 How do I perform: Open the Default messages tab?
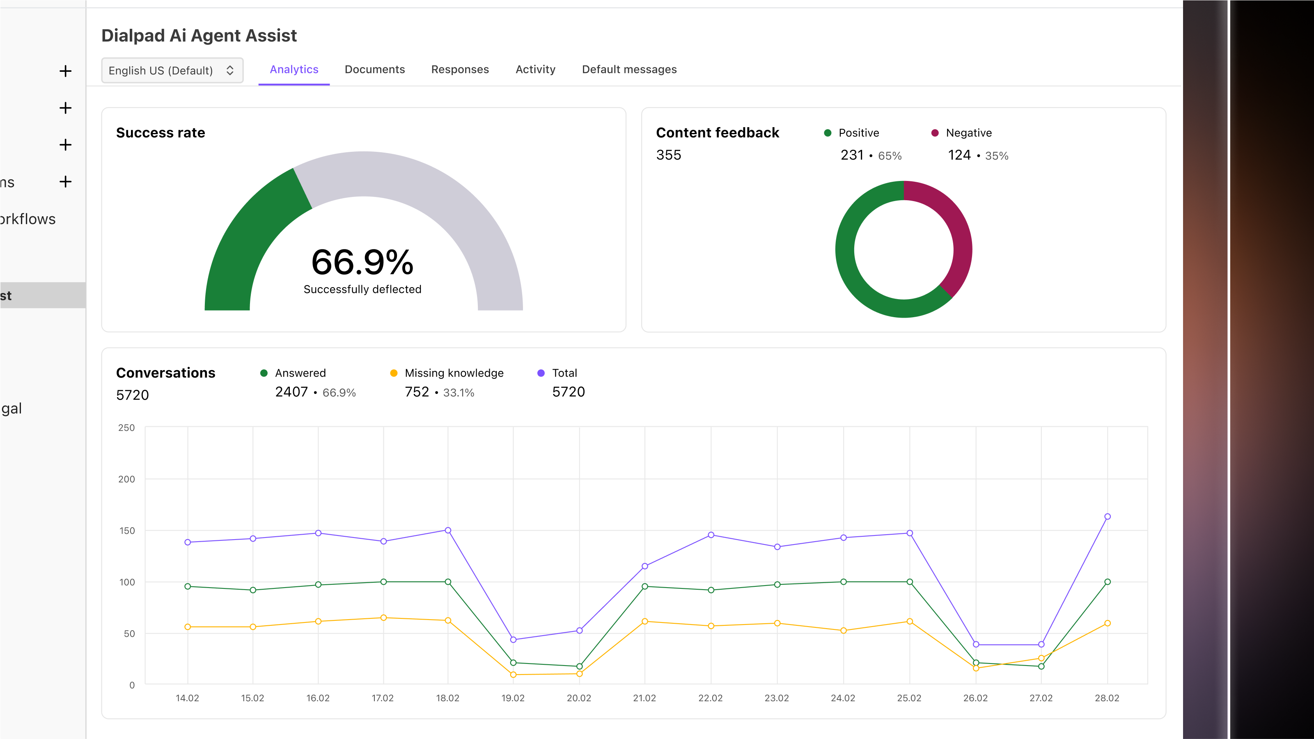click(x=629, y=69)
